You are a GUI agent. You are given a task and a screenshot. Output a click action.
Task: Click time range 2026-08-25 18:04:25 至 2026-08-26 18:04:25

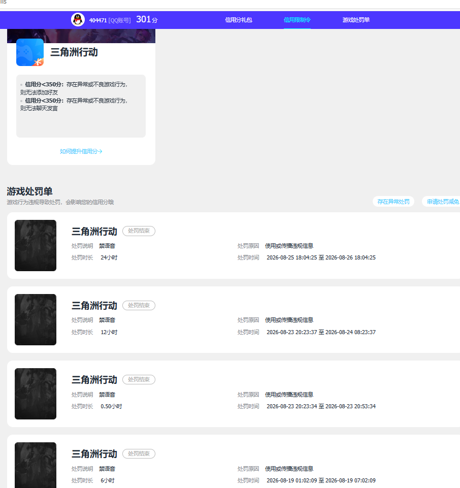tap(321, 257)
